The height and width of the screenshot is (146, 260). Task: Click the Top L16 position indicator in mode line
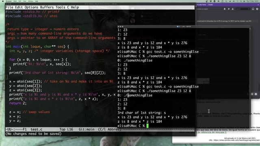coord(66,129)
